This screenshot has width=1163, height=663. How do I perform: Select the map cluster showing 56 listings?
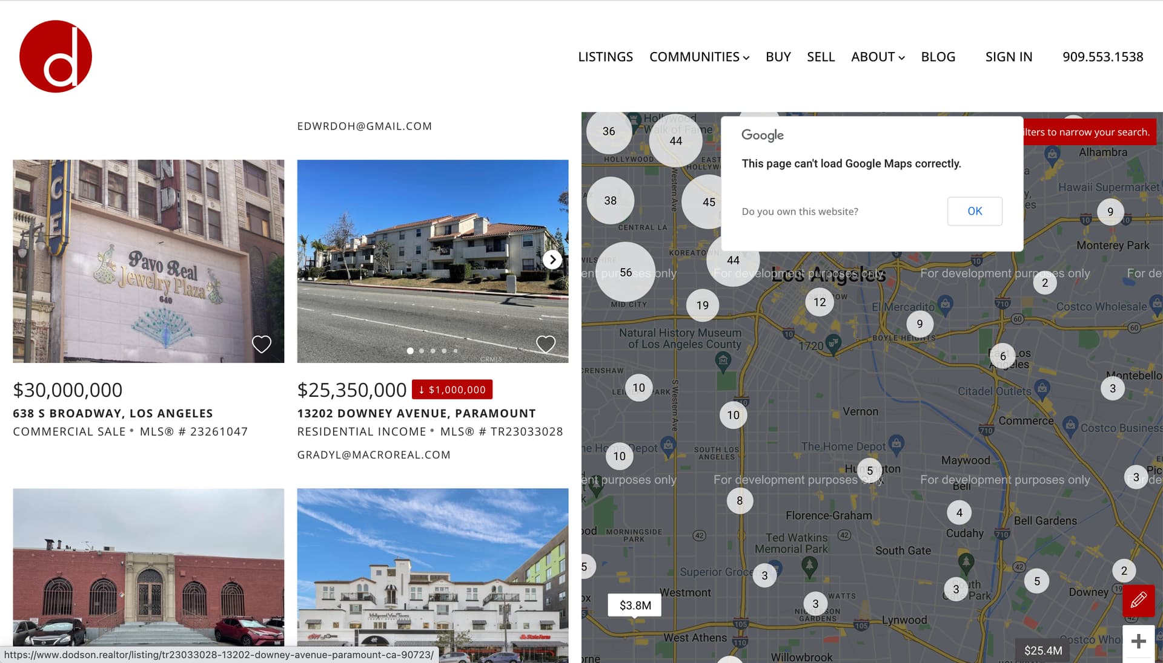(626, 272)
